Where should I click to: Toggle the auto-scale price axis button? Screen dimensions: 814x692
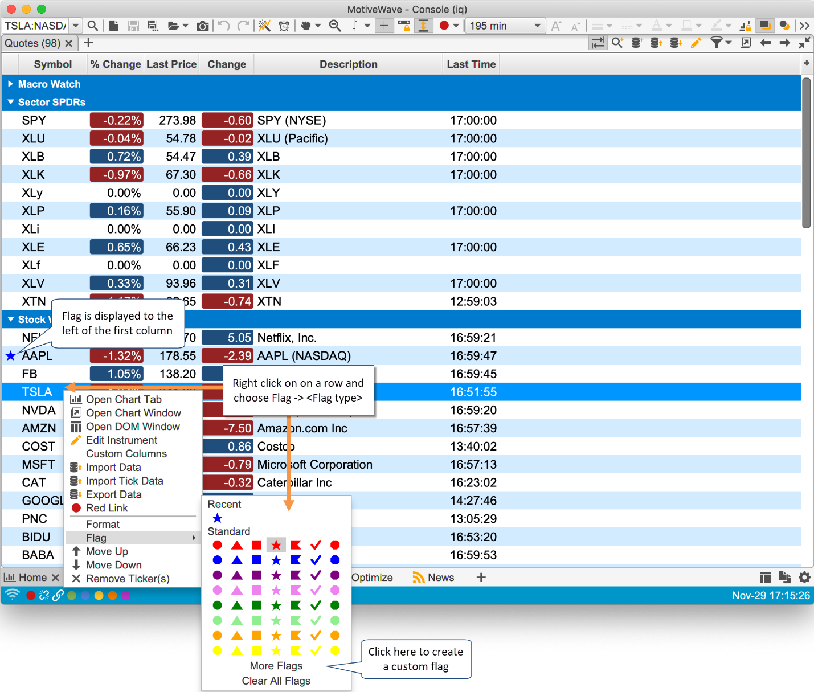(x=423, y=26)
